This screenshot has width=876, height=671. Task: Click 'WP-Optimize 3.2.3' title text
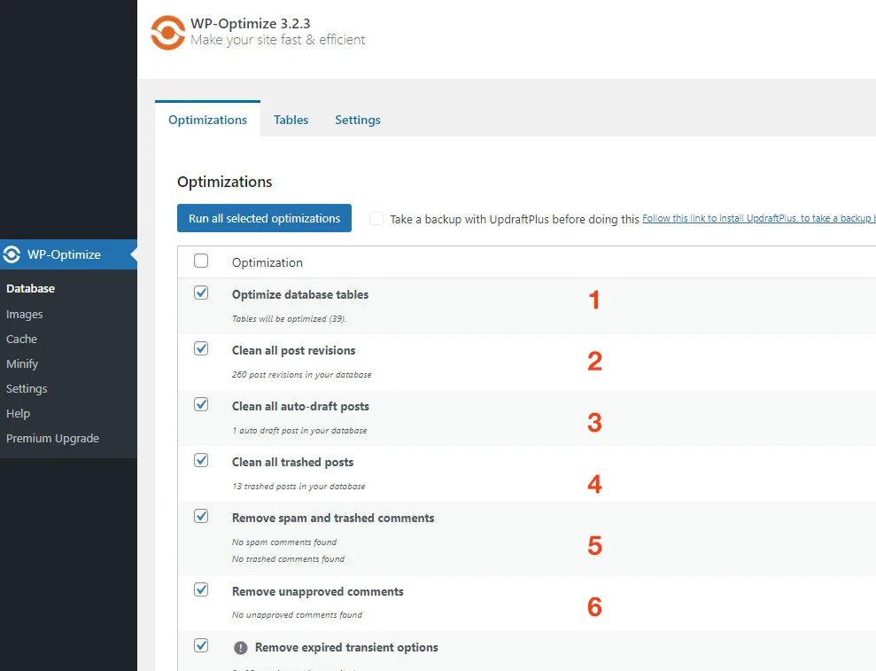pyautogui.click(x=251, y=23)
